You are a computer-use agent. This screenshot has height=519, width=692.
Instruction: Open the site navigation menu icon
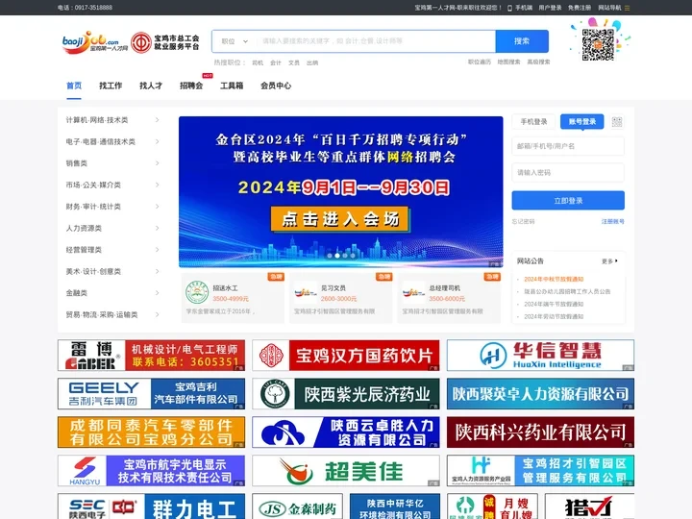(x=627, y=8)
